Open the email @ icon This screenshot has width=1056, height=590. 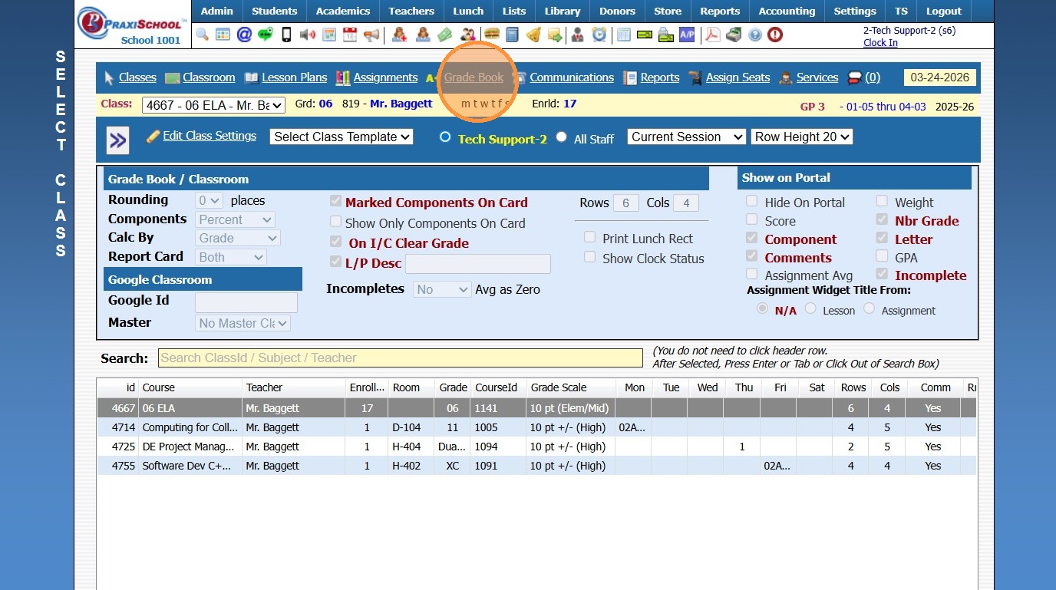point(244,35)
